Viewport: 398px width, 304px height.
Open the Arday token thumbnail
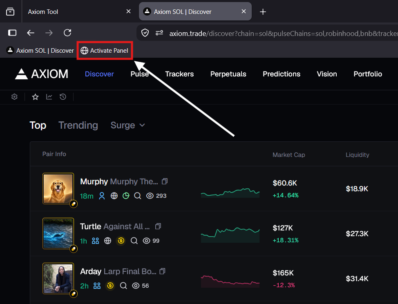[x=58, y=278]
